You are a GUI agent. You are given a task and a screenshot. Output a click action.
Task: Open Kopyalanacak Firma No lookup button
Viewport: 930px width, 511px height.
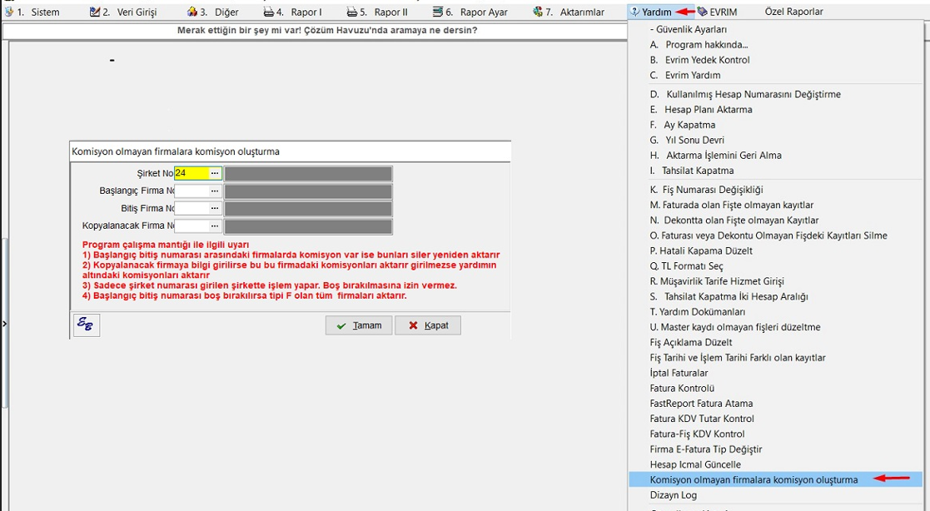pos(215,226)
